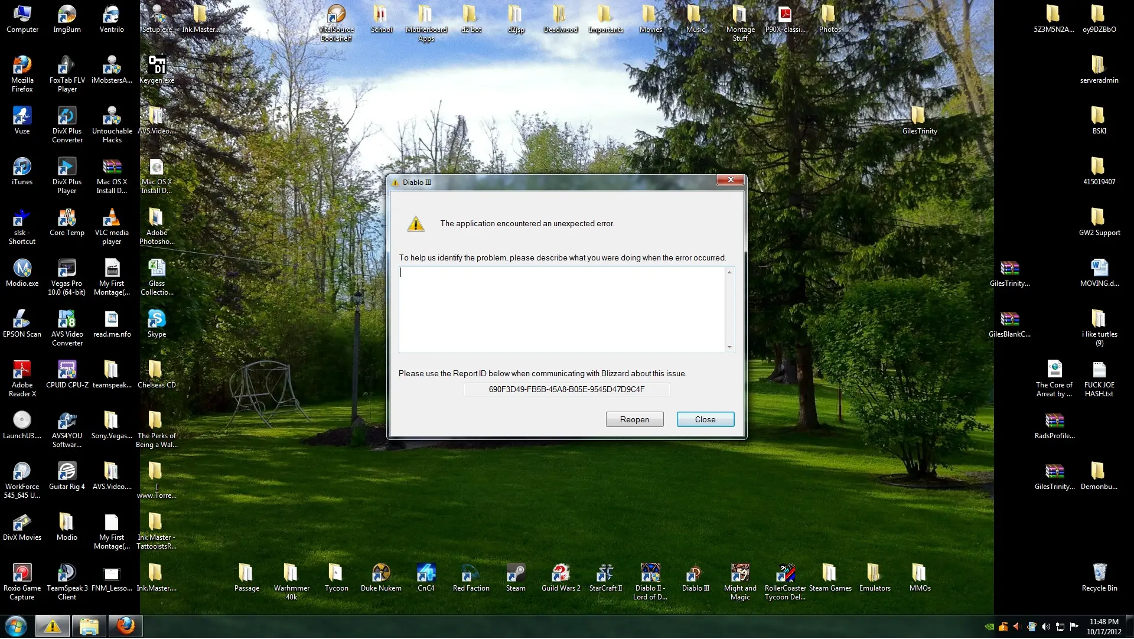Select the Skype desktop icon
The image size is (1134, 639).
coord(157,319)
